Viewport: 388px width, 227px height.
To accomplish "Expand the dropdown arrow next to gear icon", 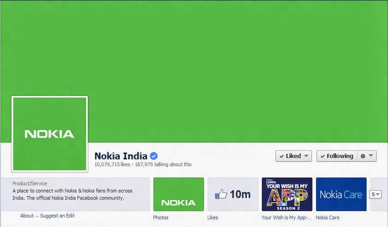I will tap(371, 156).
